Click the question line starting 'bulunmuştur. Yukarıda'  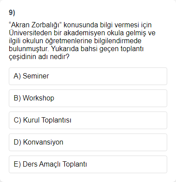pyautogui.click(x=76, y=49)
